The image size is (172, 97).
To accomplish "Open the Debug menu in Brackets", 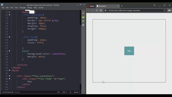I will 30,8.
